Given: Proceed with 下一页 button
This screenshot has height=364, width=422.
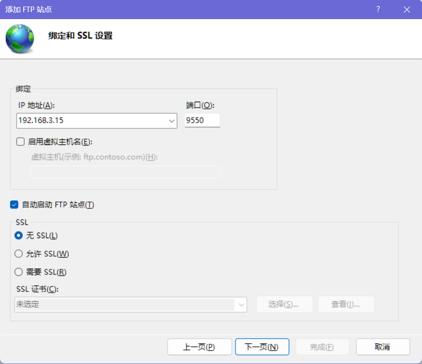Looking at the screenshot, I should point(262,347).
